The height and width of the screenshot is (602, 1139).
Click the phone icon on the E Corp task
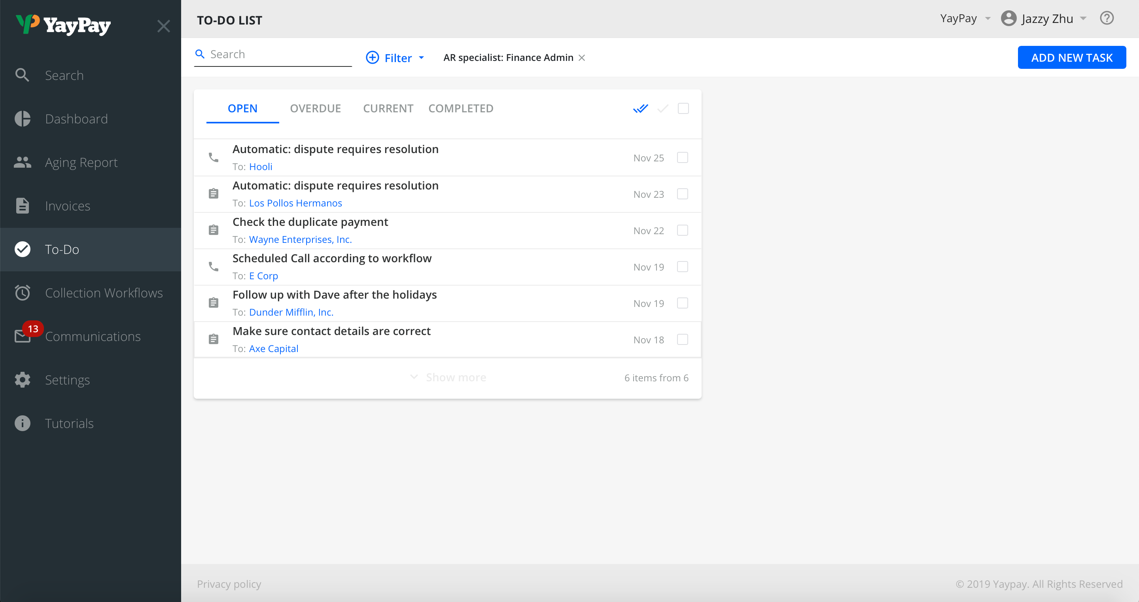214,267
